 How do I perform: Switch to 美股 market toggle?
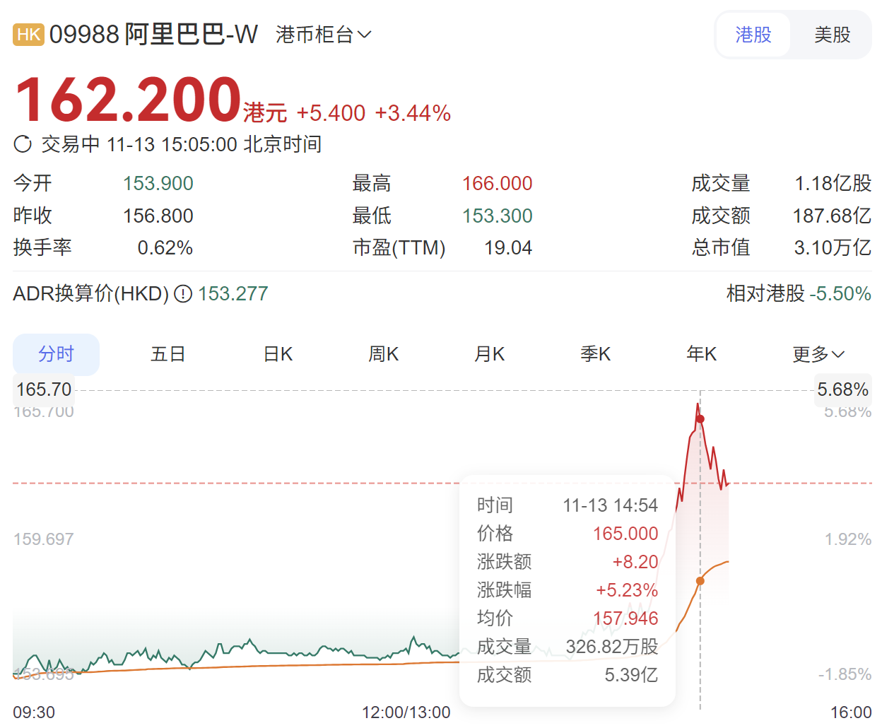[x=832, y=35]
